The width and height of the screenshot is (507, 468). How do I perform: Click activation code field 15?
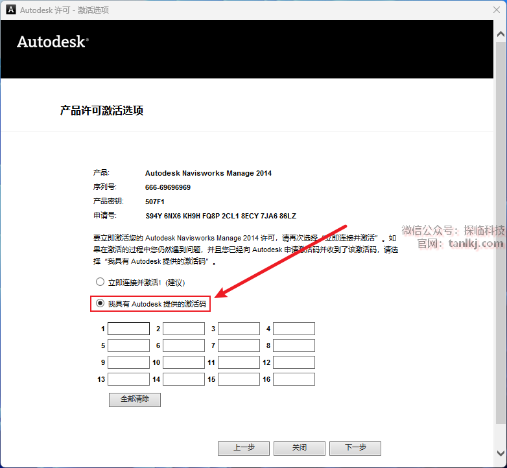click(x=239, y=379)
